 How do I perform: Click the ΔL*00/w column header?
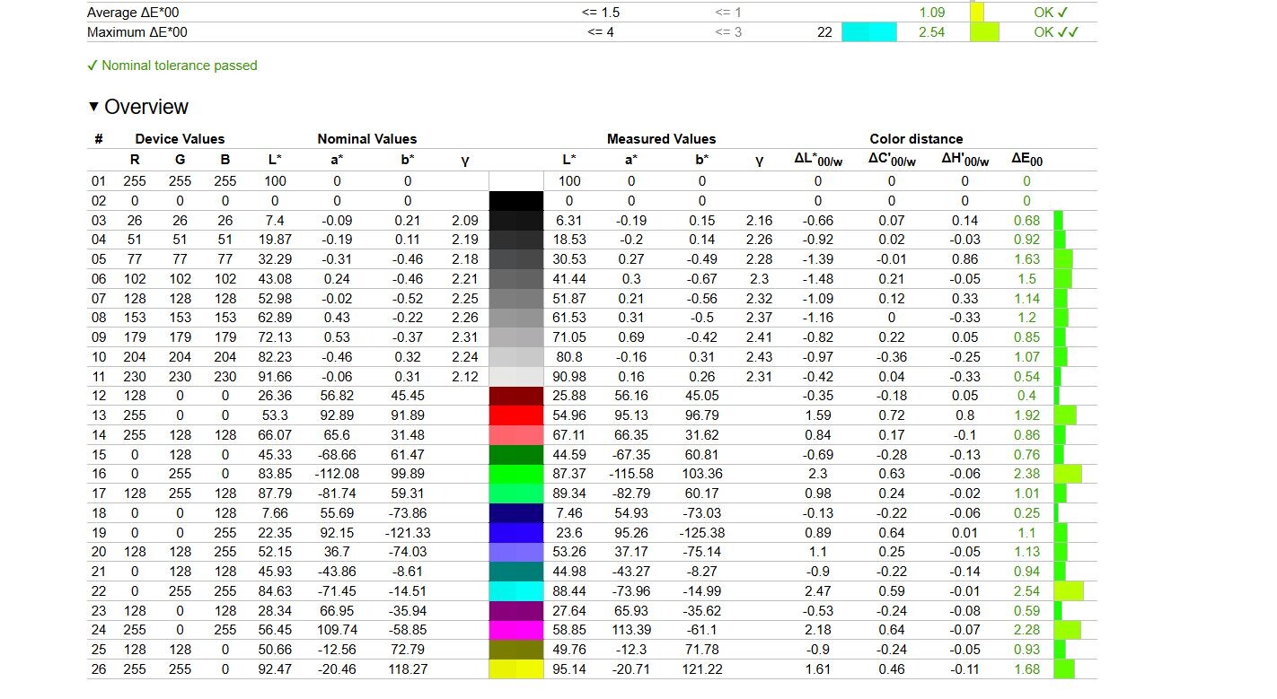pyautogui.click(x=818, y=160)
